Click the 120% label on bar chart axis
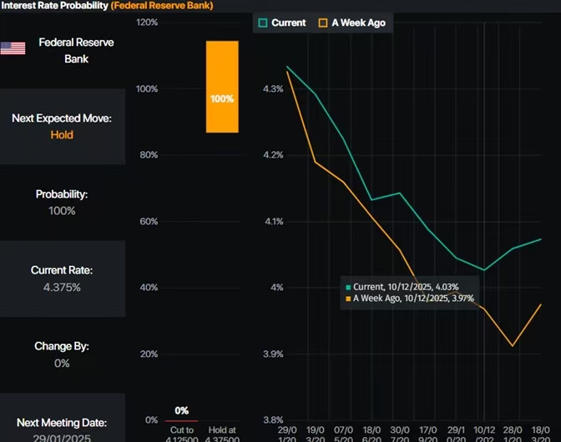 point(147,23)
